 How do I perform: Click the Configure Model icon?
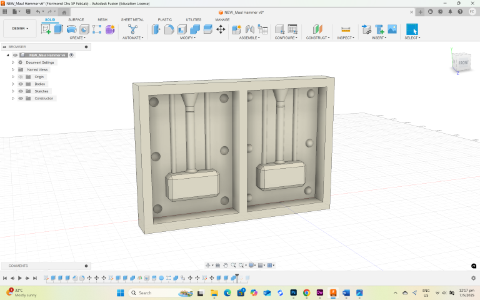pyautogui.click(x=279, y=29)
